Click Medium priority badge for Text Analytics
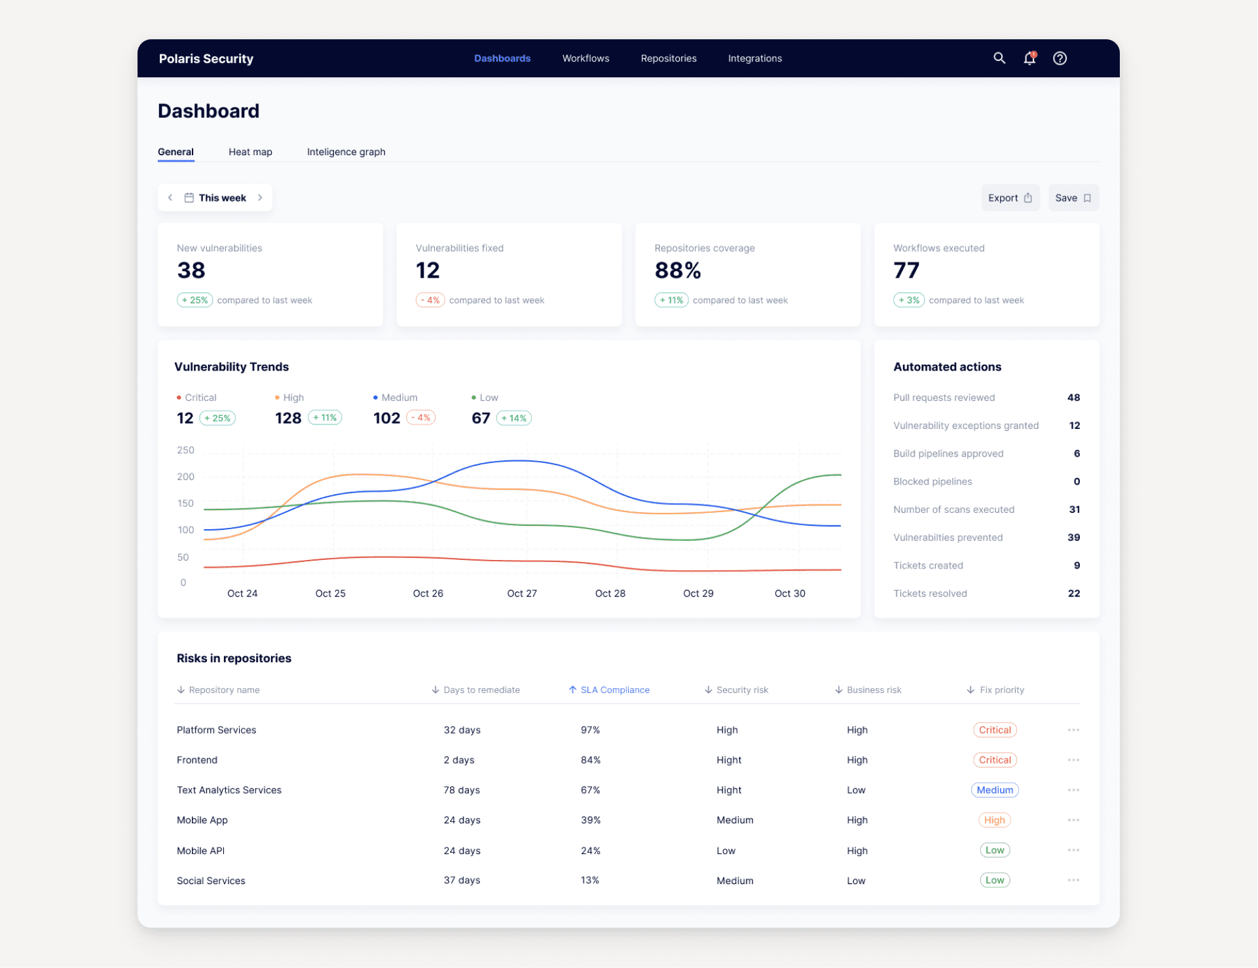1258x968 pixels. point(995,790)
